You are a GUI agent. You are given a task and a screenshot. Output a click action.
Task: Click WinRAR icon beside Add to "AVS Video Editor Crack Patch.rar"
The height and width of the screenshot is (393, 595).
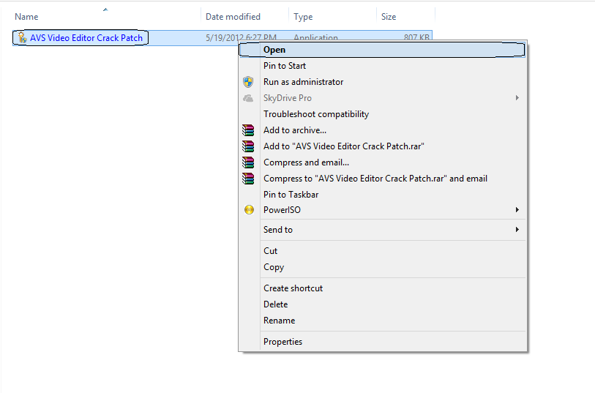click(x=248, y=146)
